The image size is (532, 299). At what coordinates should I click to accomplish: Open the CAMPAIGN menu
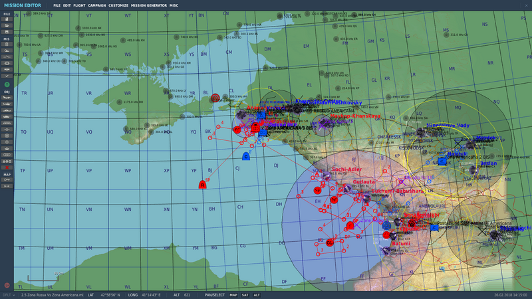coord(97,5)
